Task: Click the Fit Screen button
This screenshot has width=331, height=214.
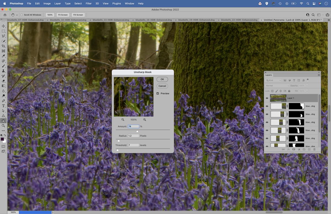Action: [x=63, y=15]
